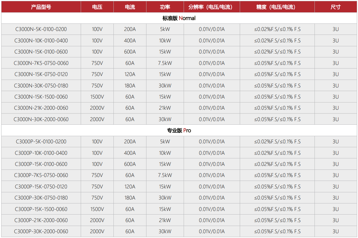Viewport: 358px width, 238px height.
Task: Select model C3000N-21K-2000-0060
Action: 41,108
